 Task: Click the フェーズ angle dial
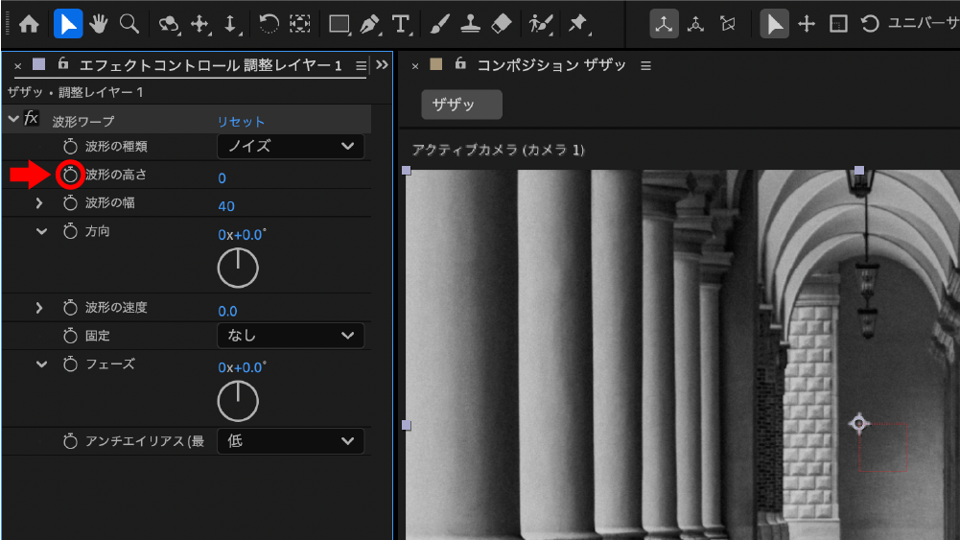point(238,401)
